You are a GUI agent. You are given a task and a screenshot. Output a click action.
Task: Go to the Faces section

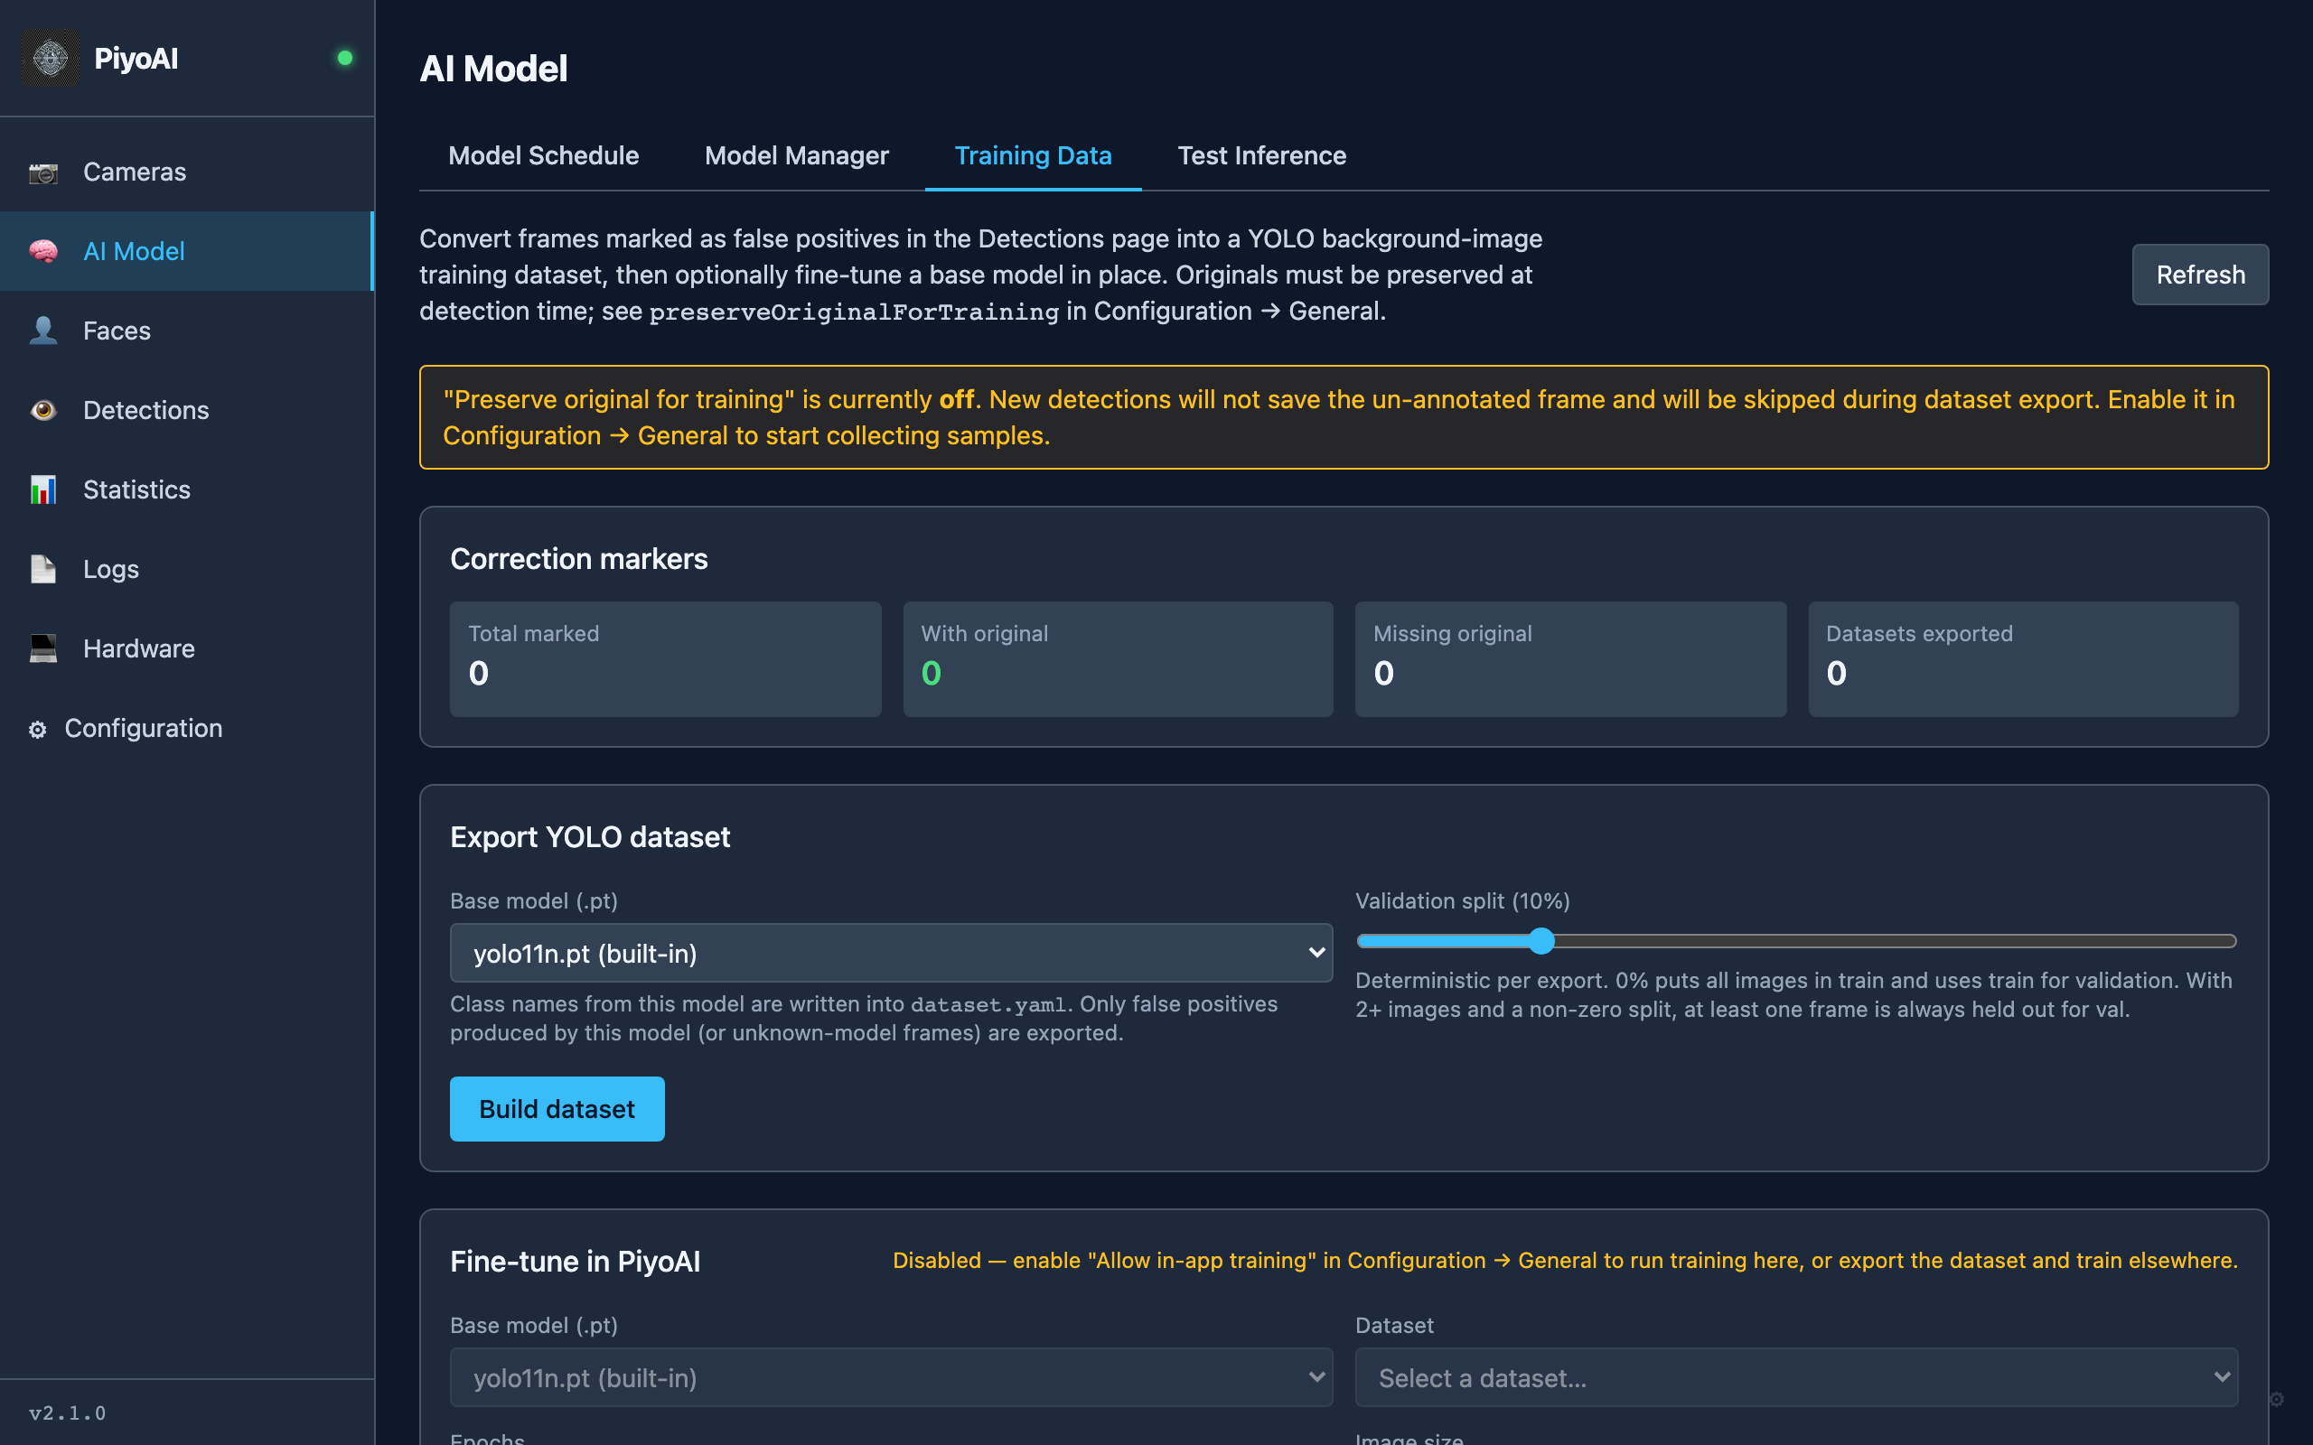tap(187, 331)
